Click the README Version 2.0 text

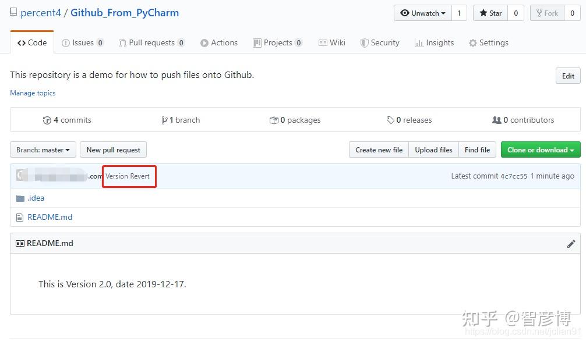(112, 284)
